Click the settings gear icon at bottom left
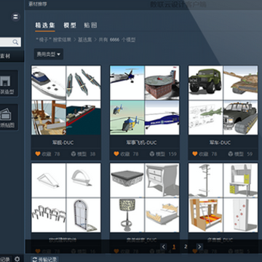262x262 pixels. click(x=17, y=259)
